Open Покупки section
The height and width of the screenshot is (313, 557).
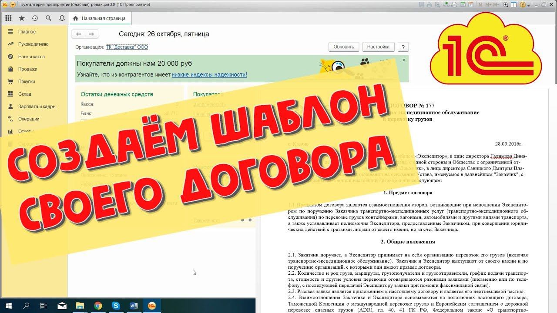click(x=27, y=81)
